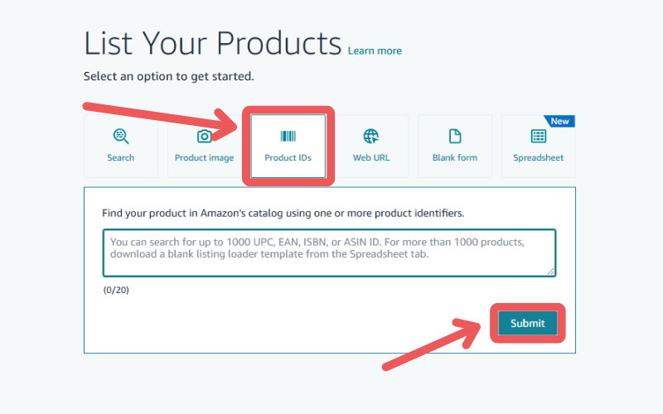Click the Find your product instruction text
The image size is (663, 414).
point(283,213)
